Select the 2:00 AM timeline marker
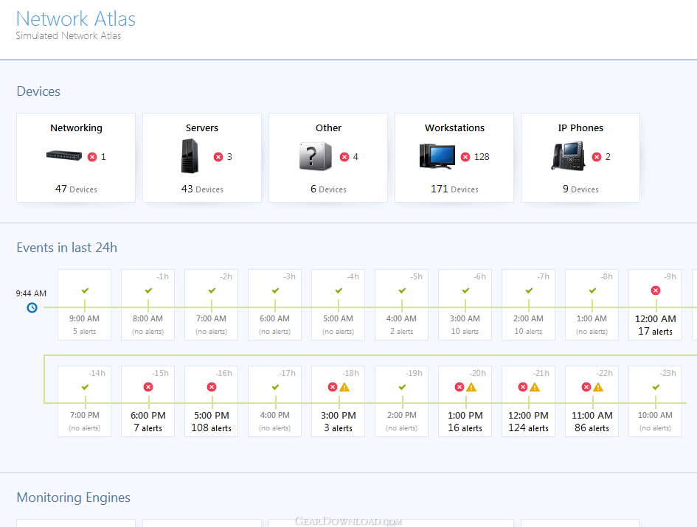 (x=529, y=305)
